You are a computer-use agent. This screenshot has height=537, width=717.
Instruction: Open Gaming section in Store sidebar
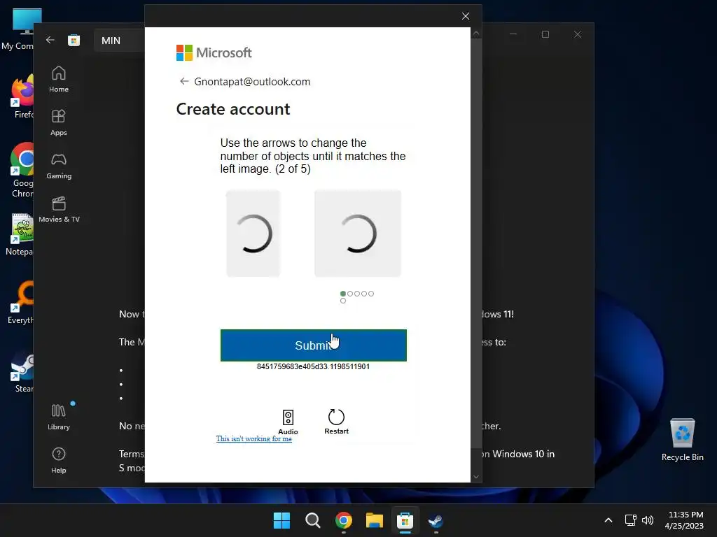(59, 166)
